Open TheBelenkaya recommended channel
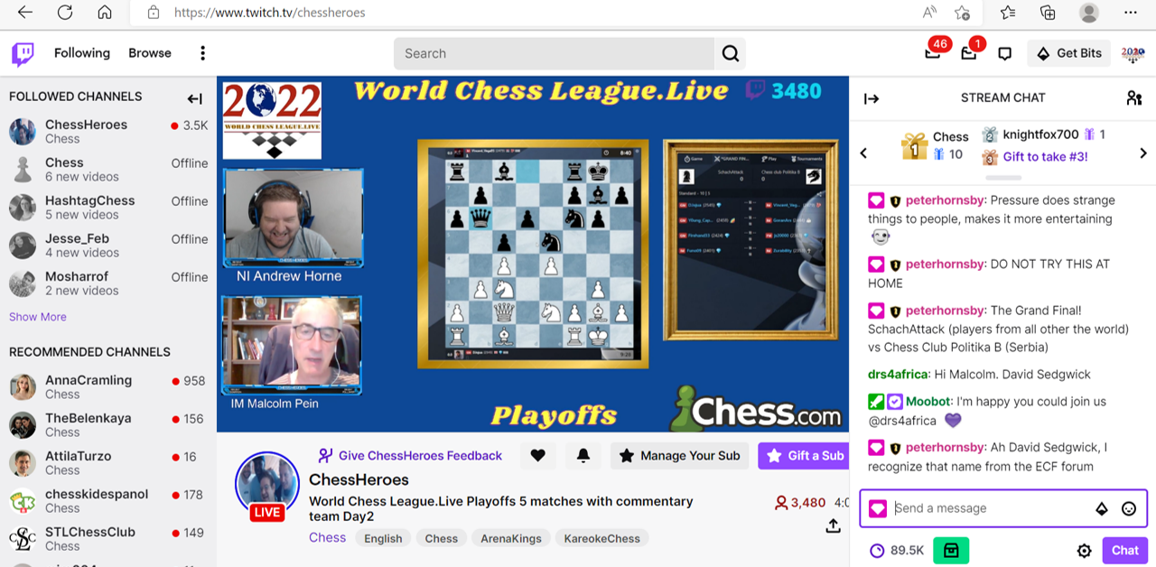 tap(108, 424)
